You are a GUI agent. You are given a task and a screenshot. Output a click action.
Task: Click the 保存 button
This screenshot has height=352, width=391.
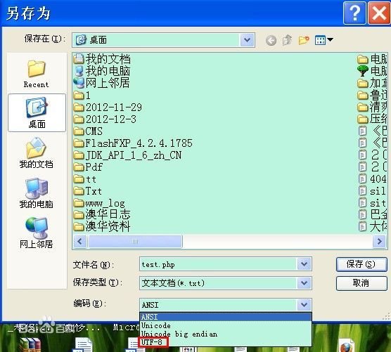coord(361,264)
